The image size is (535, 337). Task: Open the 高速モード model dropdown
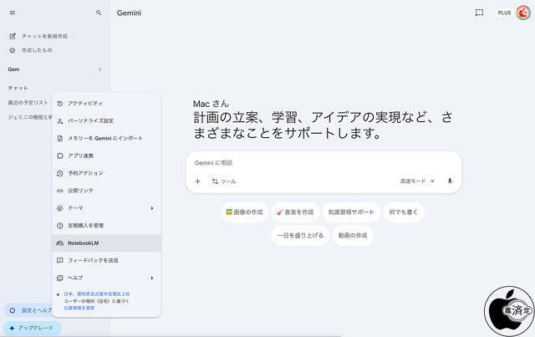(x=415, y=181)
